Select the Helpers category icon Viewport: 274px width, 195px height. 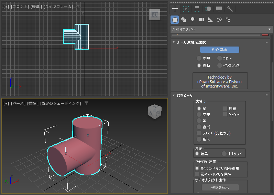point(210,20)
